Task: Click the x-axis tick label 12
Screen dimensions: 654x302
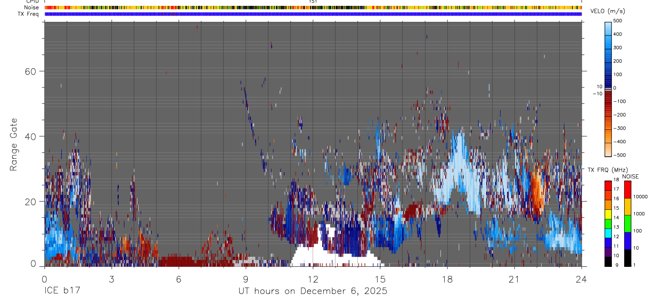Action: [313, 279]
